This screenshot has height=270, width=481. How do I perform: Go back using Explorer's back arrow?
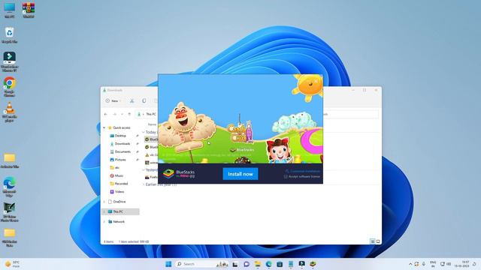tap(105, 114)
